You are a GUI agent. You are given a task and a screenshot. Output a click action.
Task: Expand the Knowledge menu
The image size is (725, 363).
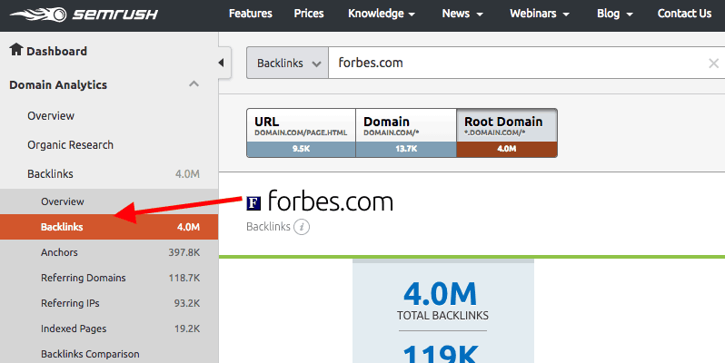coord(382,14)
